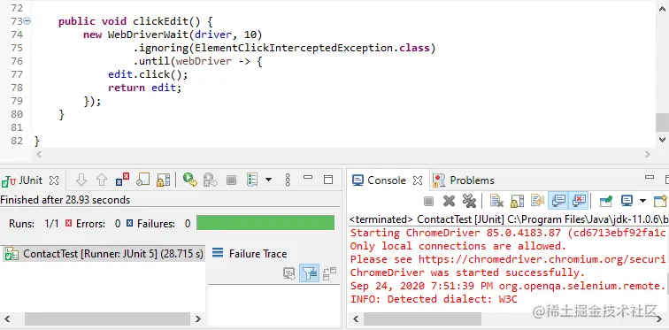Click Next Failed Test down arrow
Screen dimensions: 669x330
(x=81, y=180)
